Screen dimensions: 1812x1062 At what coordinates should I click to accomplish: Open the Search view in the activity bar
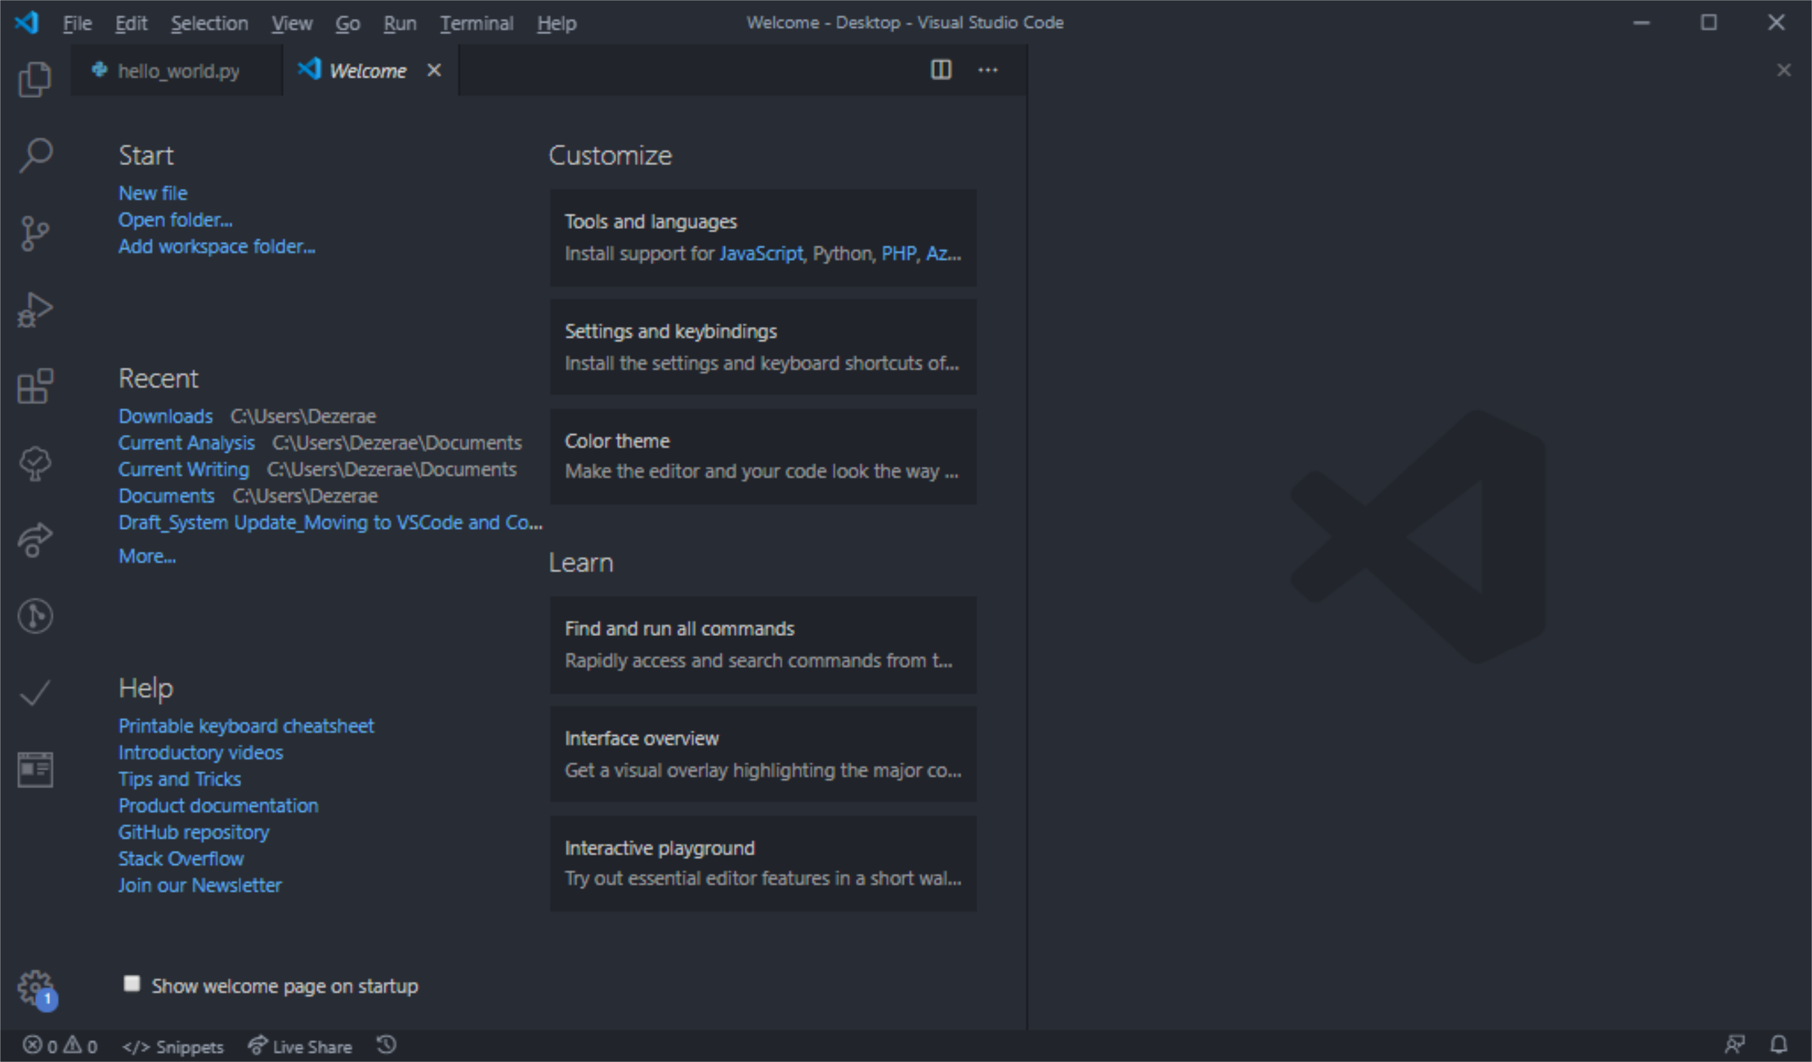click(x=35, y=156)
